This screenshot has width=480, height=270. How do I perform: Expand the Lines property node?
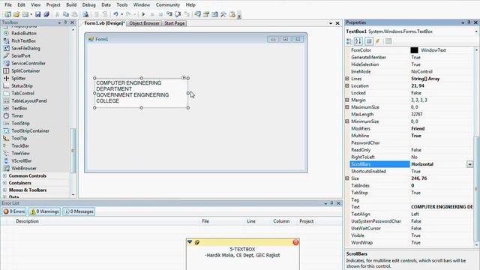point(347,79)
